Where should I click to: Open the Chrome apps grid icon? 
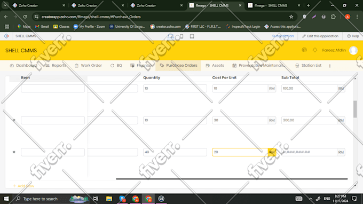pyautogui.click(x=7, y=27)
